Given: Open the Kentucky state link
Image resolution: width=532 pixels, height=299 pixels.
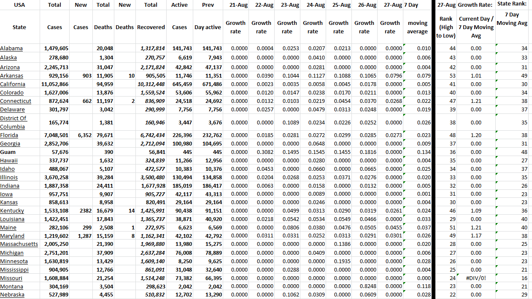Looking at the screenshot, I should (x=12, y=211).
